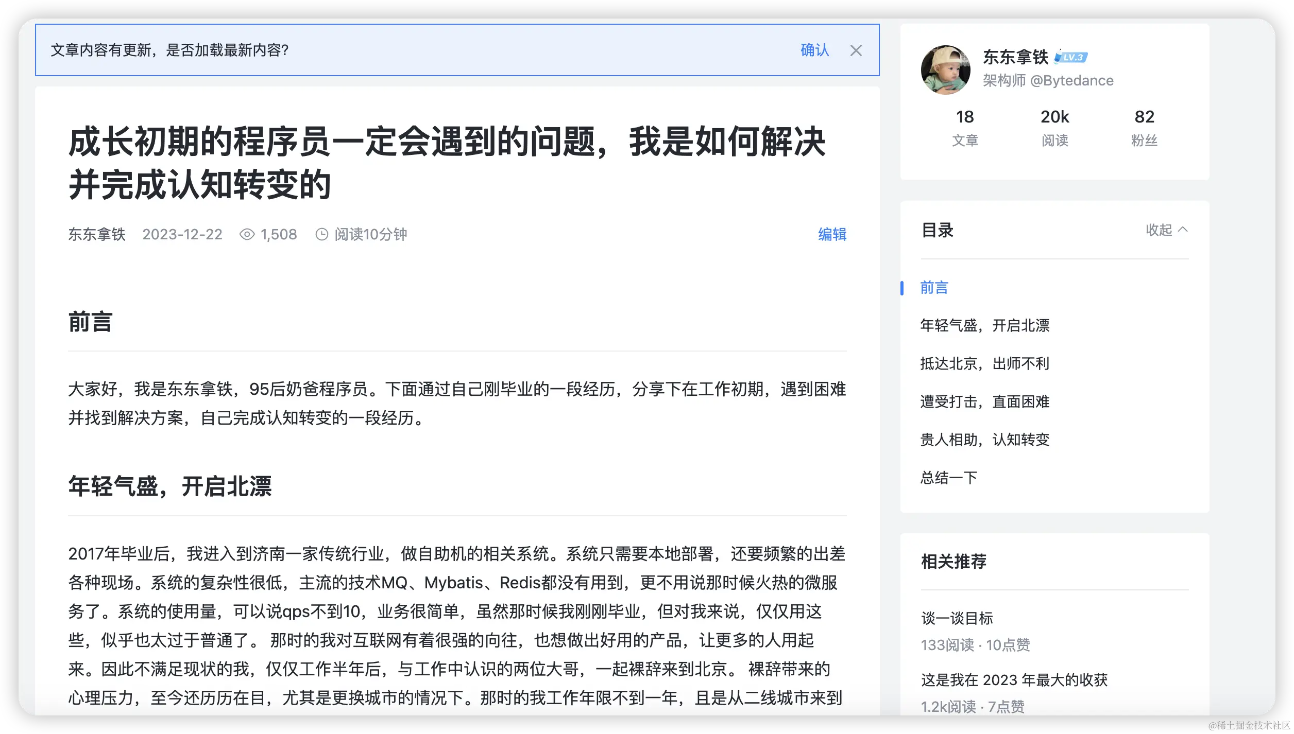Click the eye views icon
This screenshot has width=1294, height=734.
[247, 235]
